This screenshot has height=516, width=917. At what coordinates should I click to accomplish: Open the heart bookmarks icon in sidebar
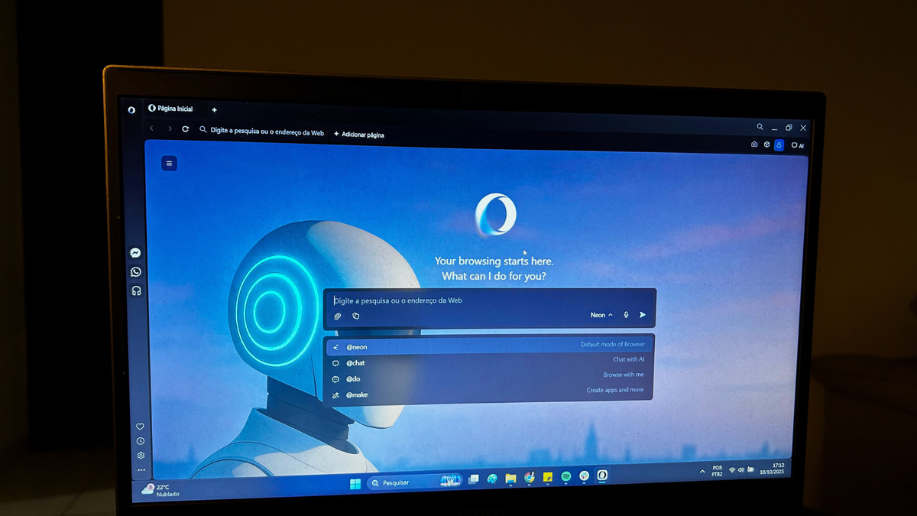pos(140,427)
